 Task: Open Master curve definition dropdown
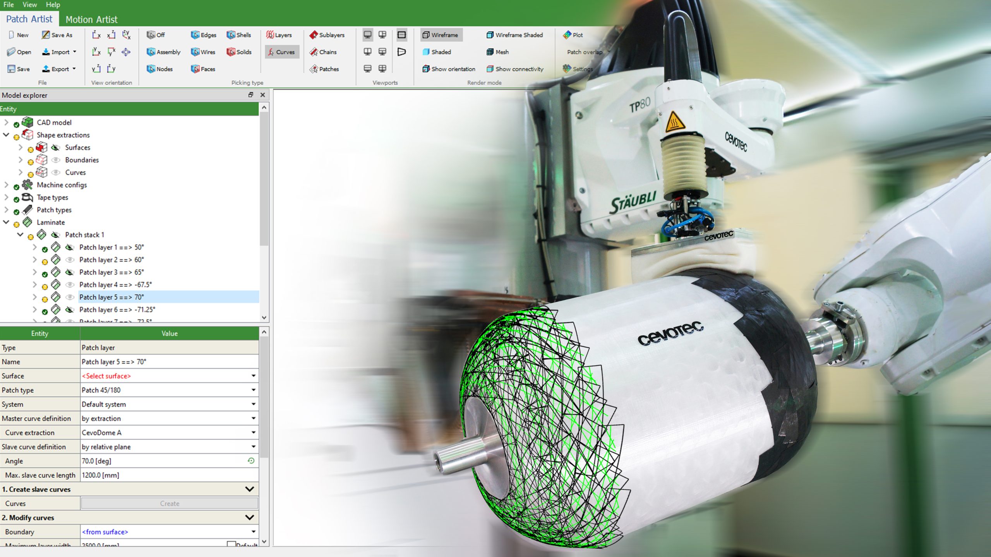click(x=253, y=418)
